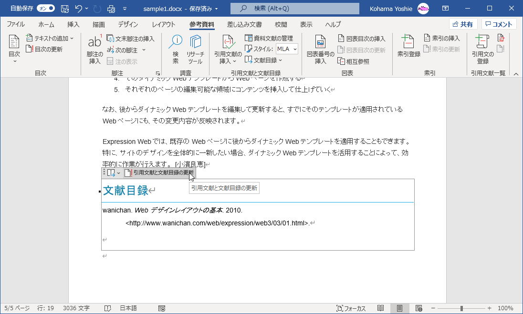Open the 文献目録 ribbon dropdown
This screenshot has height=314, width=523.
tap(263, 60)
